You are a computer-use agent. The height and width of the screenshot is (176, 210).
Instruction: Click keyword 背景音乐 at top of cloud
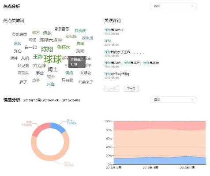point(62,29)
